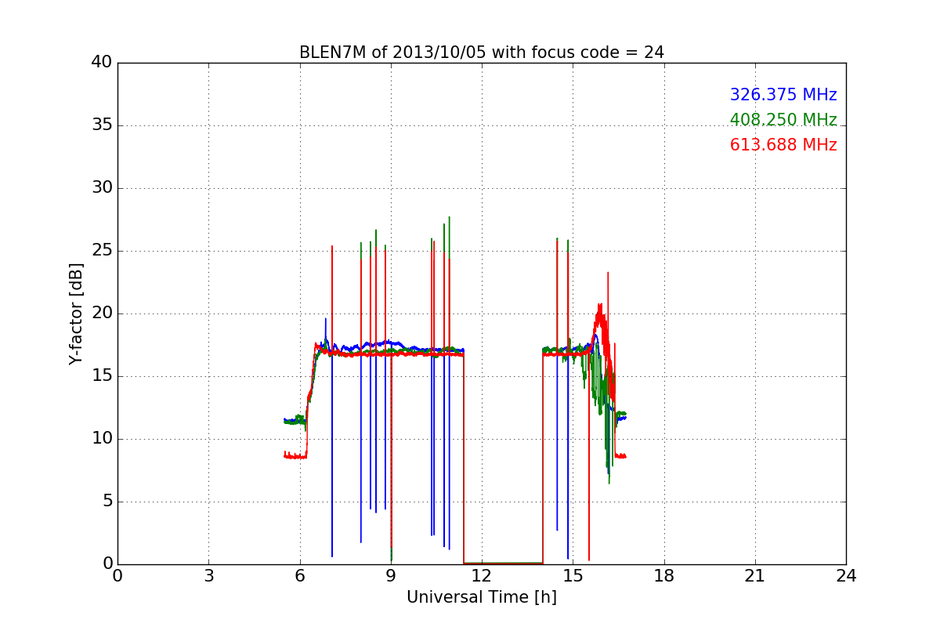This screenshot has height=627, width=940.
Task: Click x-axis tick label 9
Action: pyautogui.click(x=391, y=576)
